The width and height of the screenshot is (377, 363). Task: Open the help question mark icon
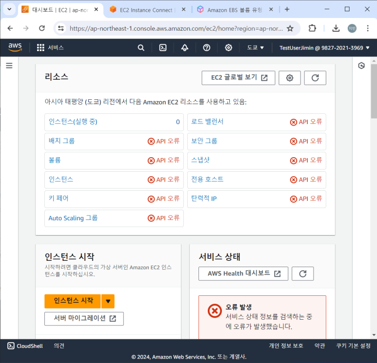(206, 48)
